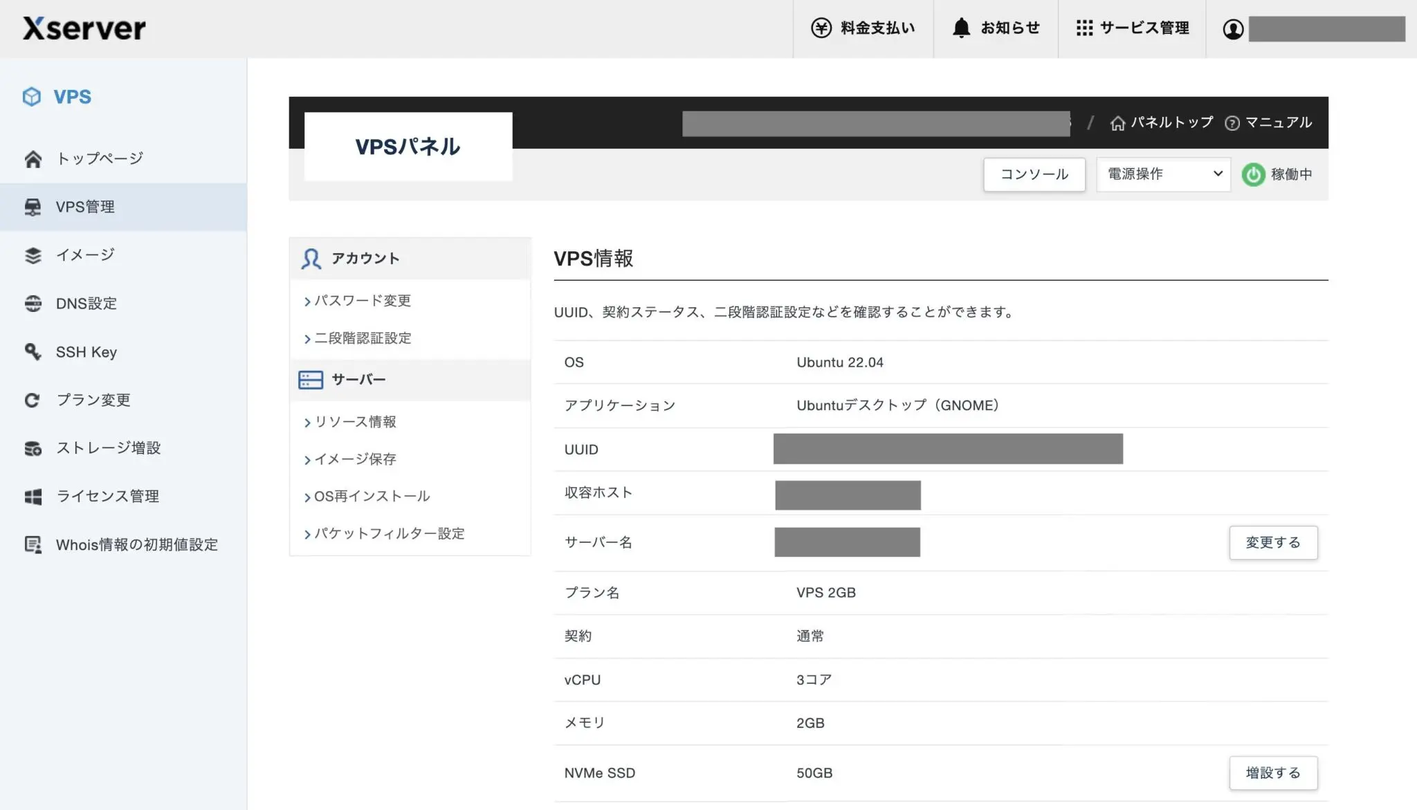Click the お知らせ label in header
1417x810 pixels.
1010,28
